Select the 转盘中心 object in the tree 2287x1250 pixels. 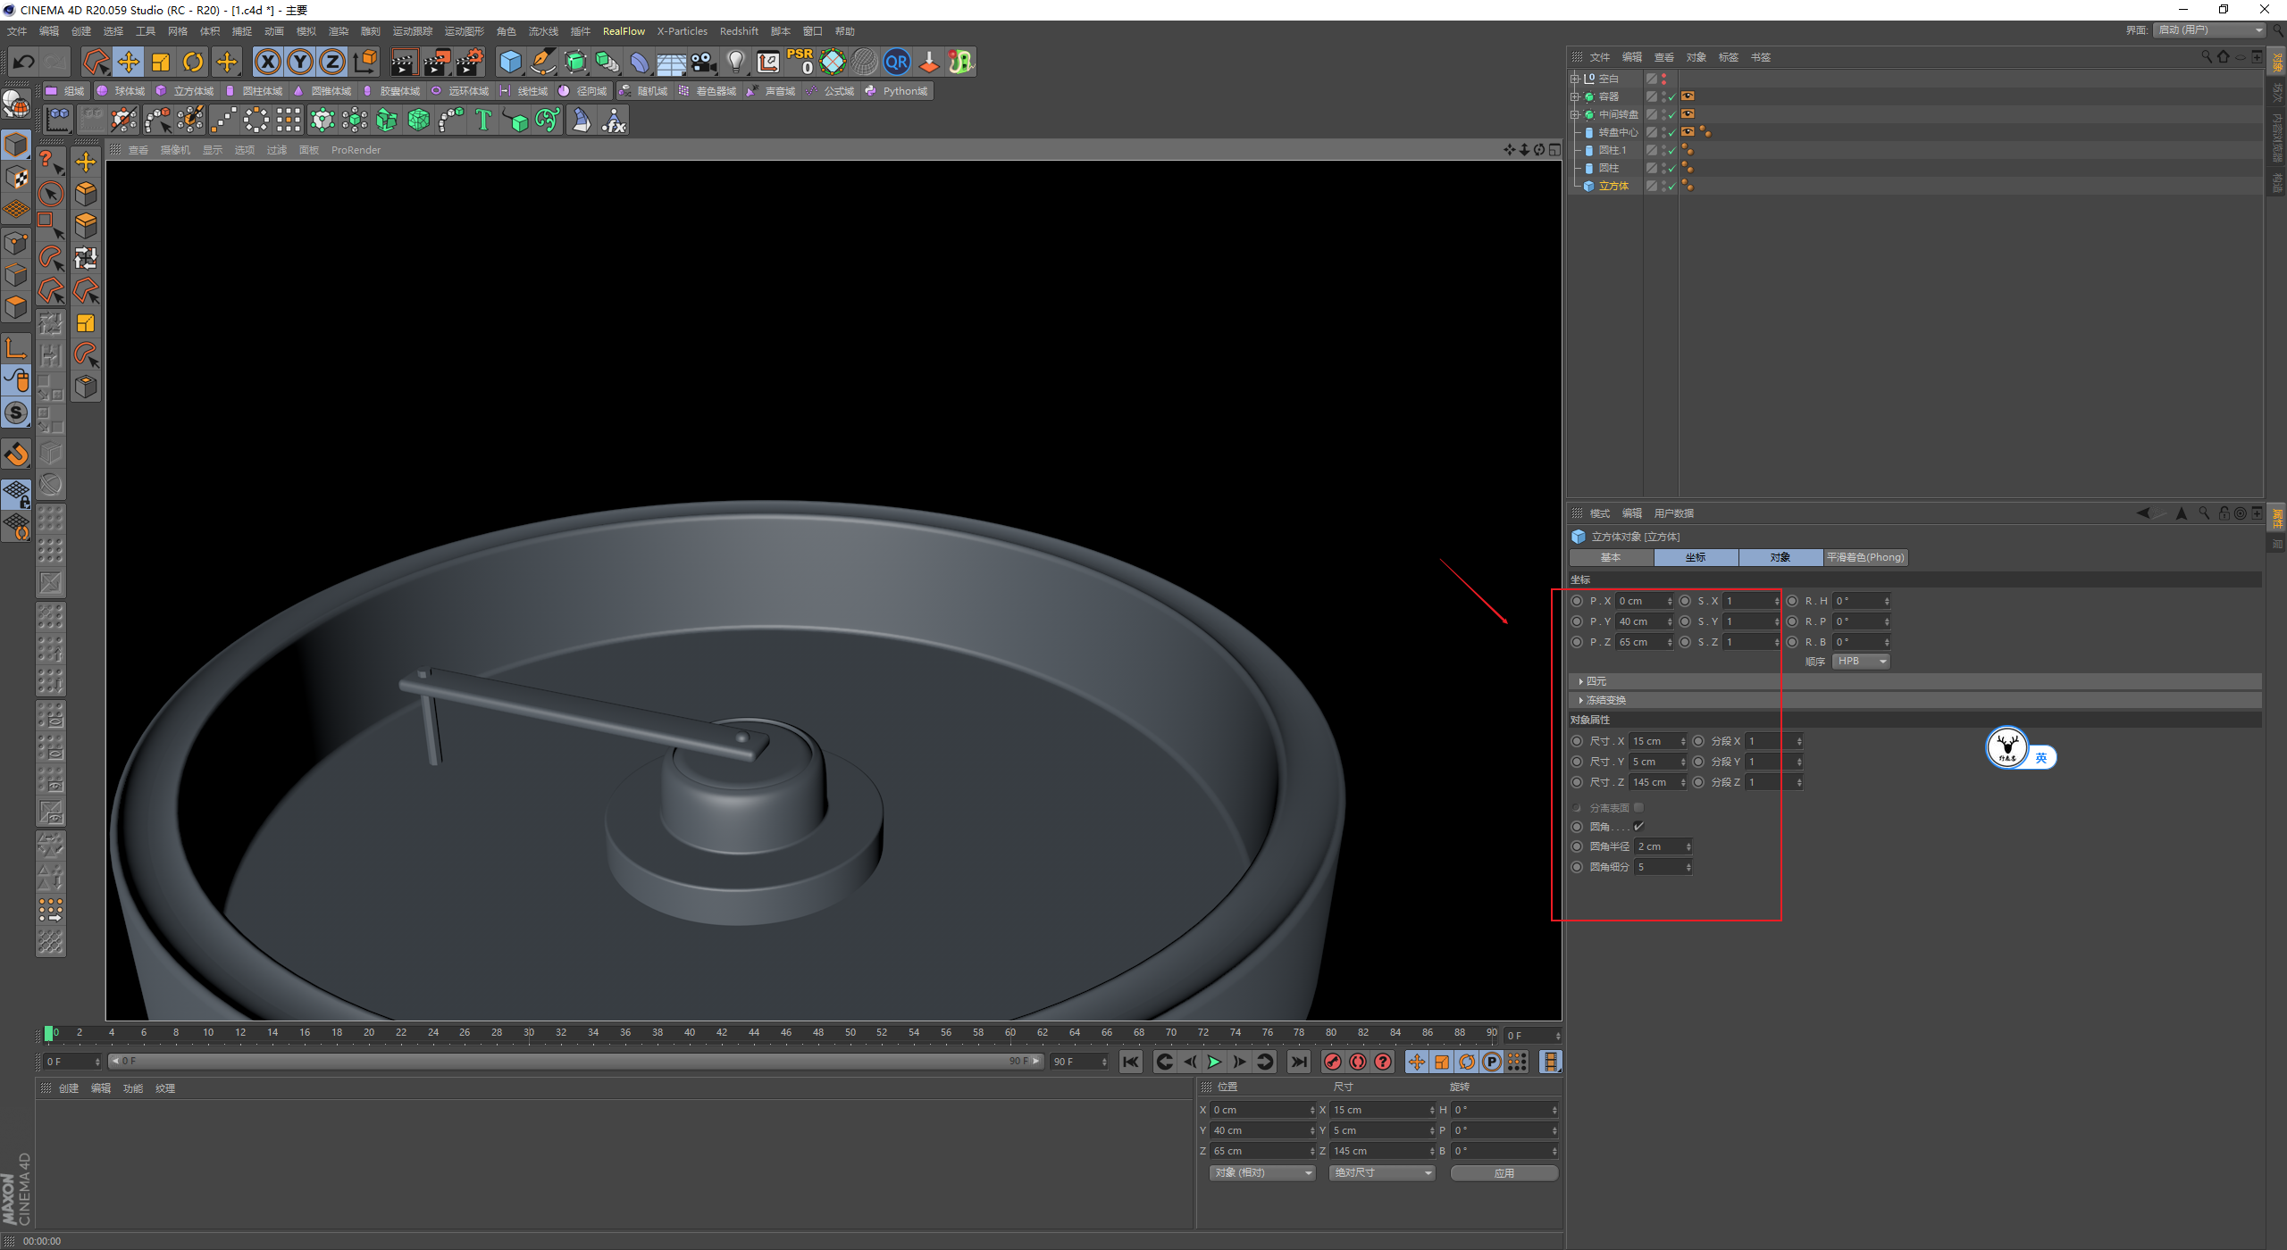tap(1618, 132)
